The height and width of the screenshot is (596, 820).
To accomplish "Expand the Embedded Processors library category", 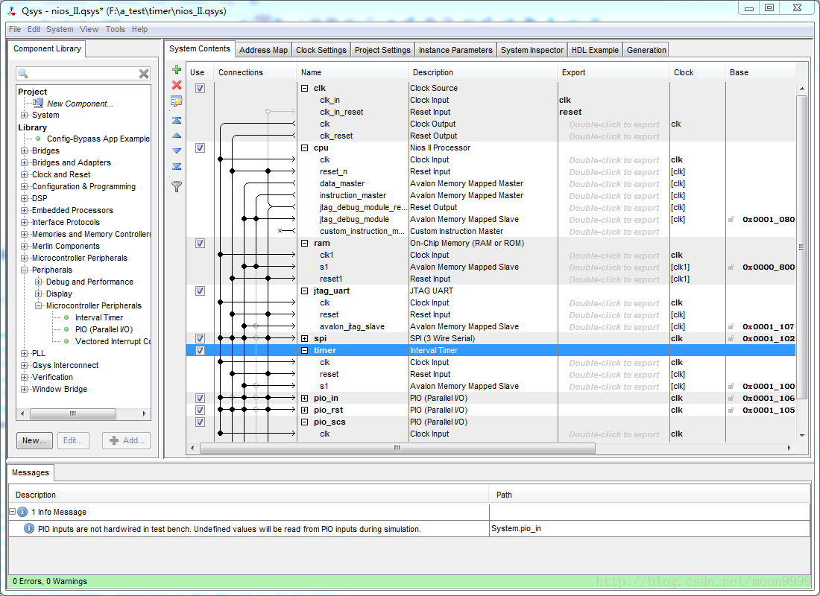I will [x=24, y=210].
